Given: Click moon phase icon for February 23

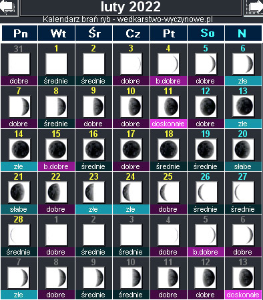Looking at the screenshot, I should 93,192.
